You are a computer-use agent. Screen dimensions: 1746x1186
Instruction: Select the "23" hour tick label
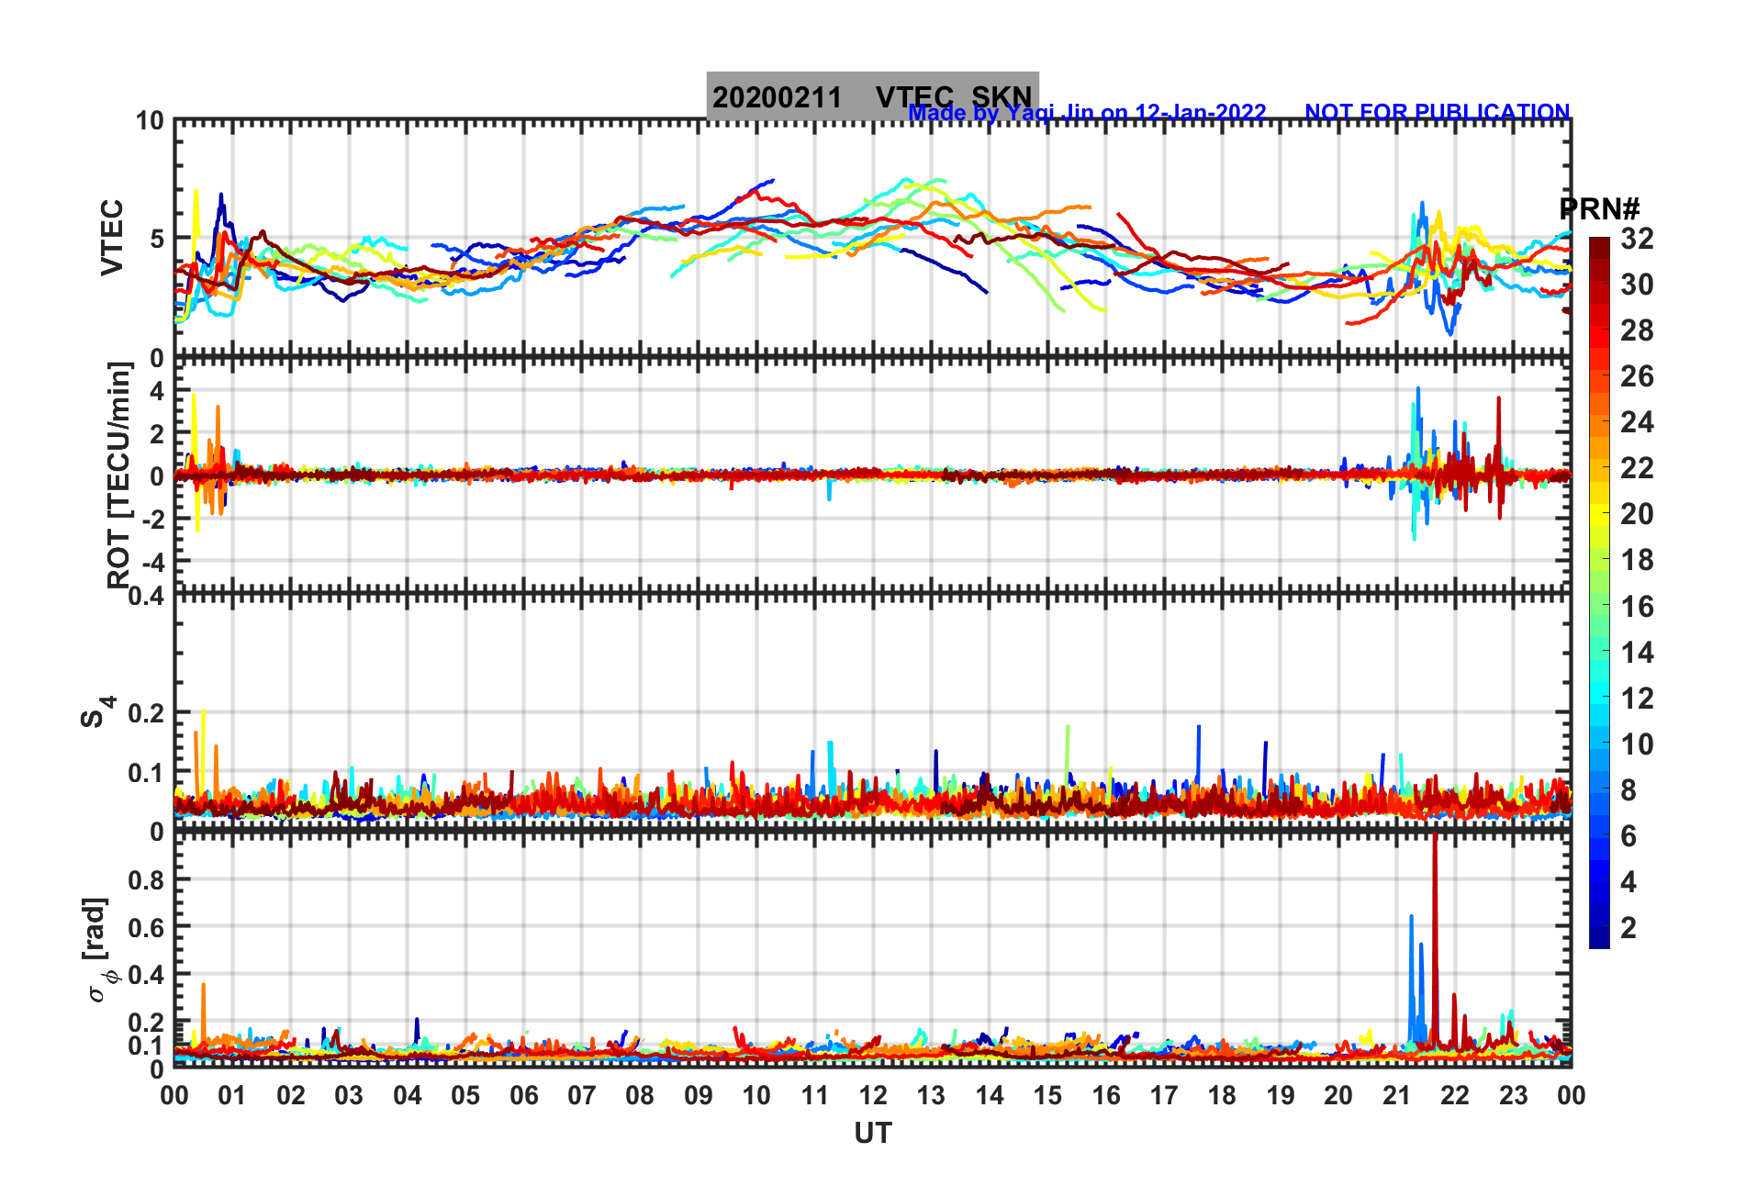(x=1514, y=1095)
